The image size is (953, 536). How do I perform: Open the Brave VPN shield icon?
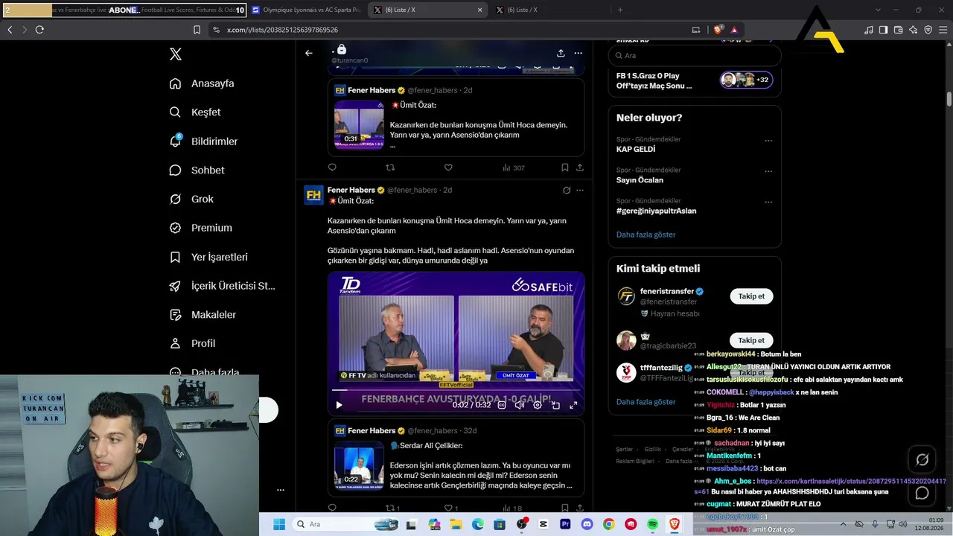tap(928, 30)
